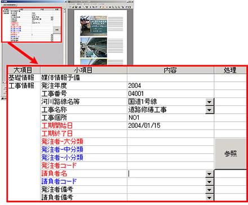Click the NO1 value cell
The height and width of the screenshot is (205, 248).
[x=170, y=118]
